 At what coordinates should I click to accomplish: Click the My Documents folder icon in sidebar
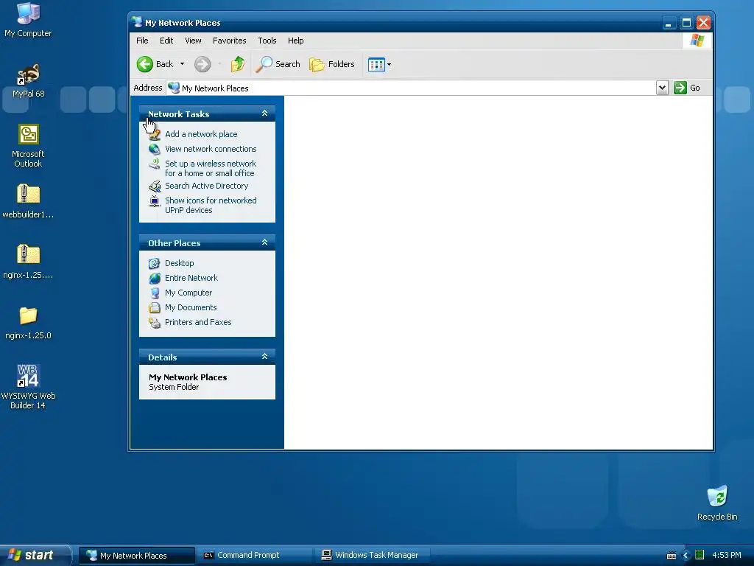155,307
